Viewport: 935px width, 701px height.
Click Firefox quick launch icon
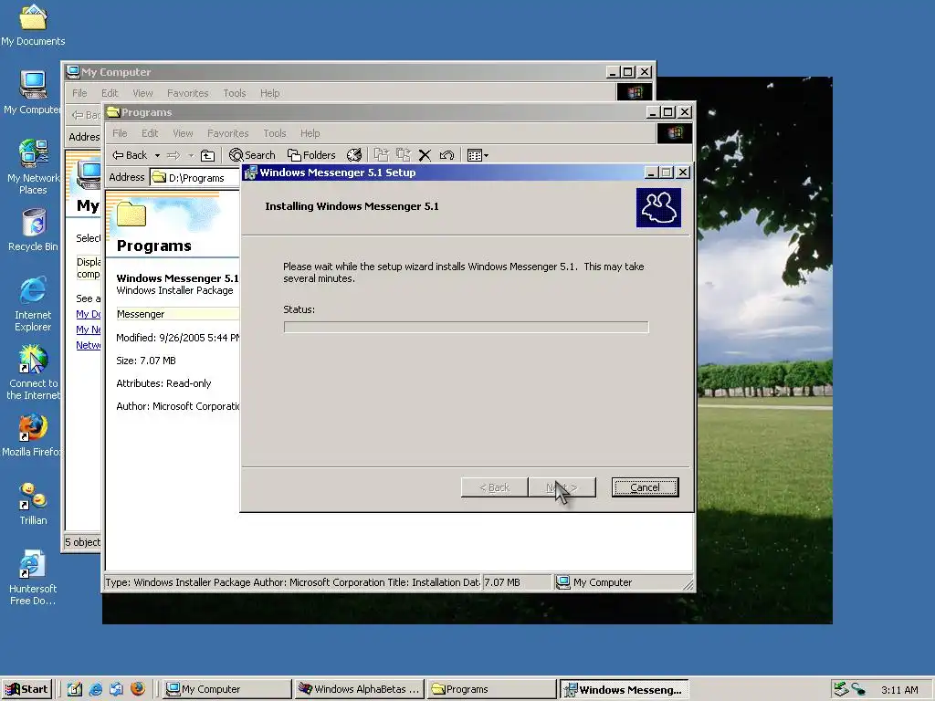[138, 689]
